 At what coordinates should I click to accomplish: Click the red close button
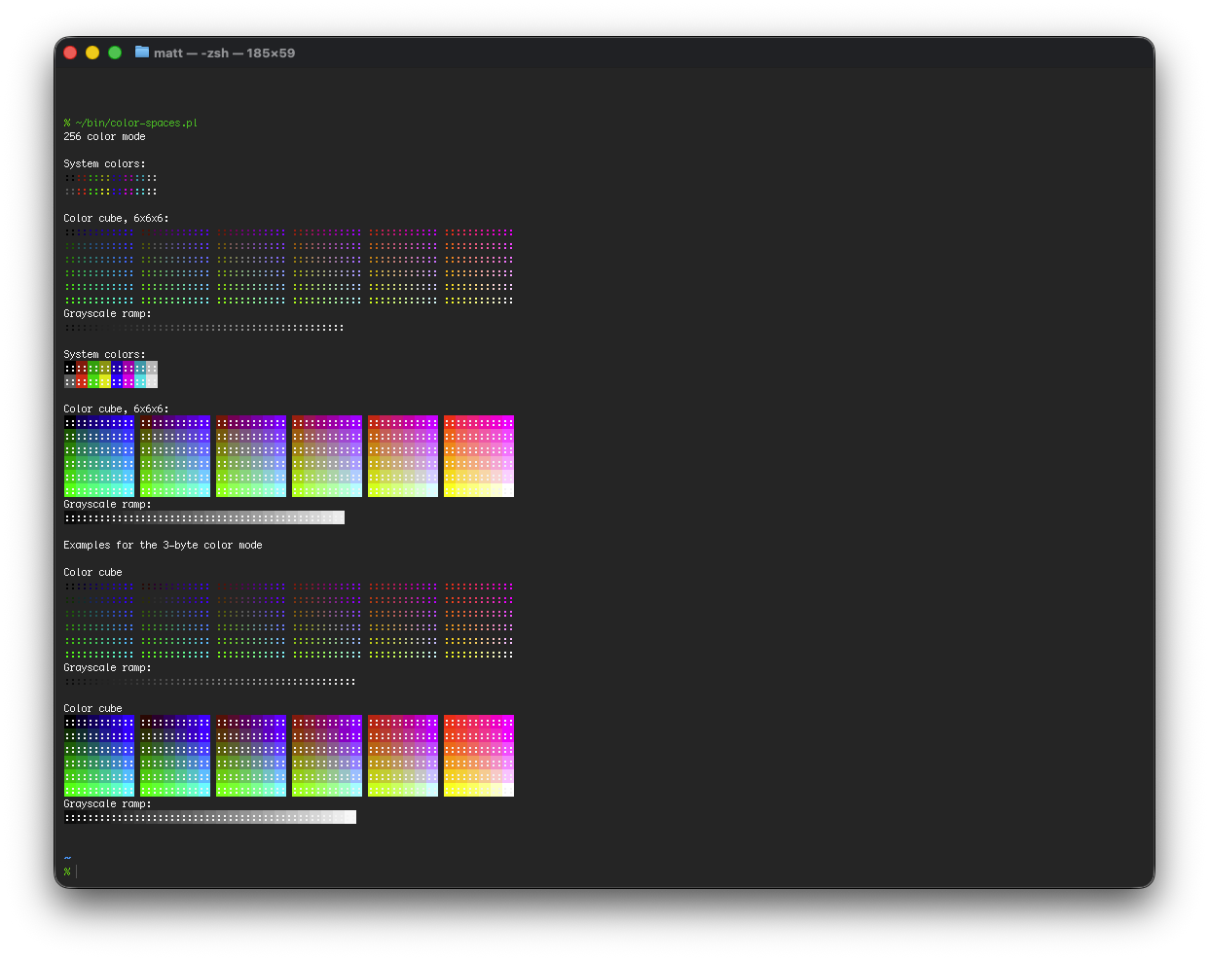[70, 53]
